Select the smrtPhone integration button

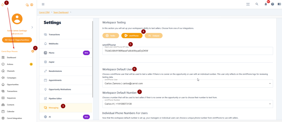click(132, 36)
